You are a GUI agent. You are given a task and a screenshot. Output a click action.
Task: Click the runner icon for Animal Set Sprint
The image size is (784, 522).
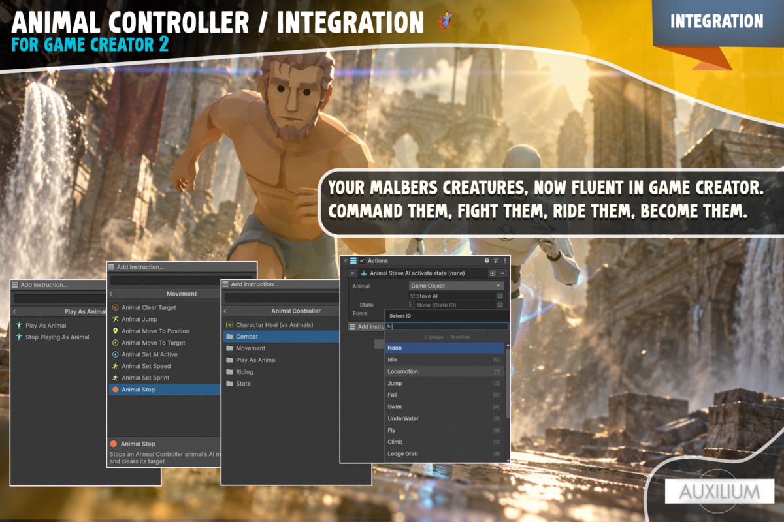pos(116,378)
